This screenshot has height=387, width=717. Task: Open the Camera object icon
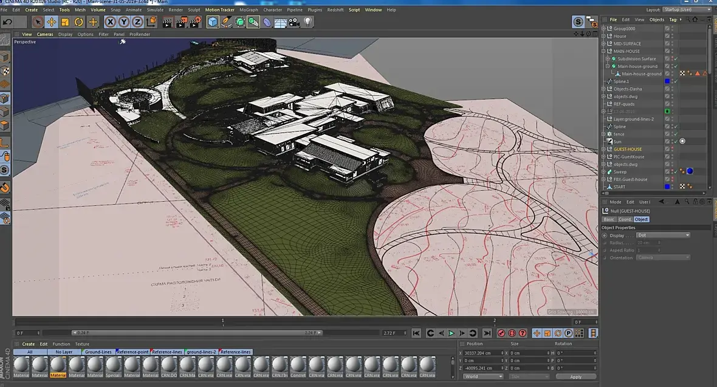(294, 22)
